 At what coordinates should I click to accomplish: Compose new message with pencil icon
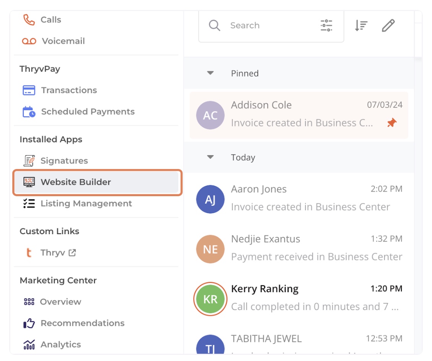(388, 25)
